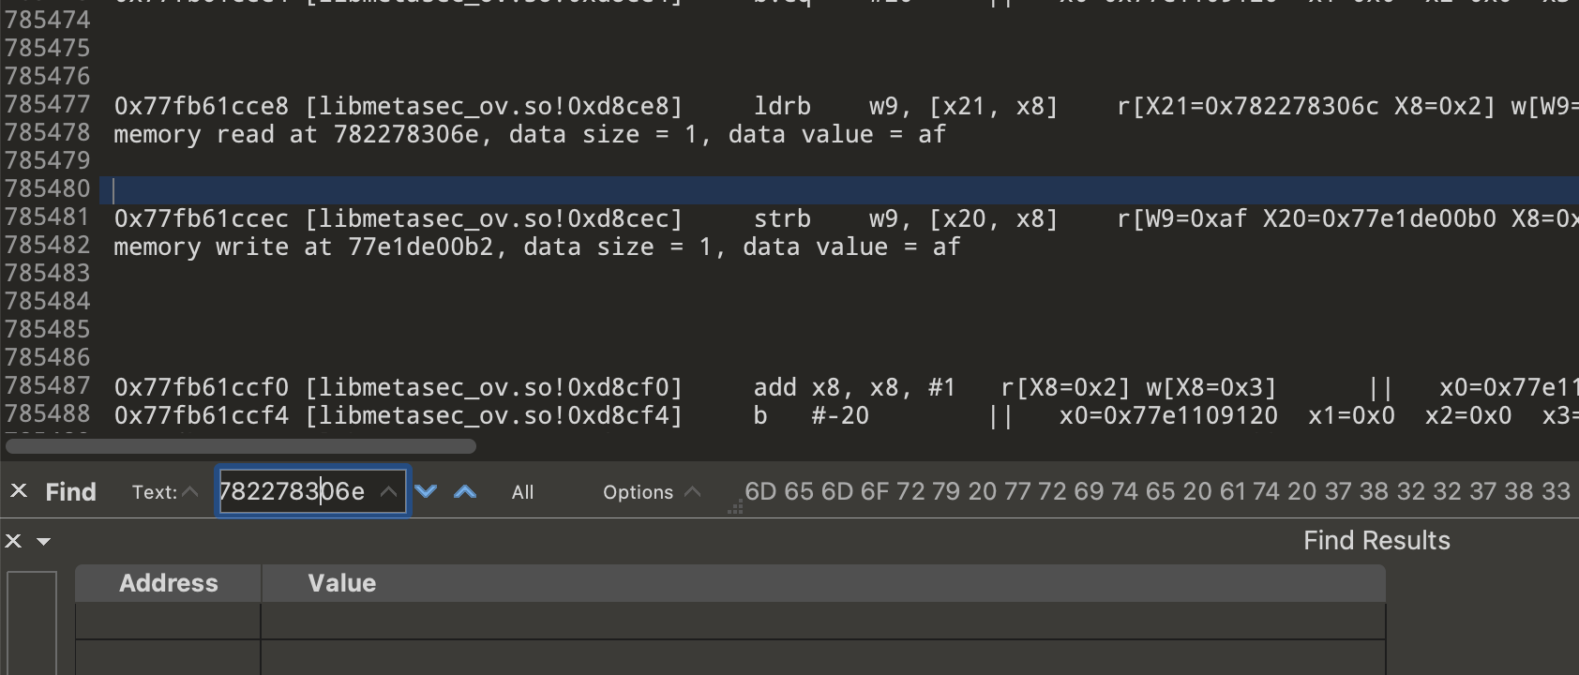Expand the Options menu in Find bar

(x=651, y=492)
